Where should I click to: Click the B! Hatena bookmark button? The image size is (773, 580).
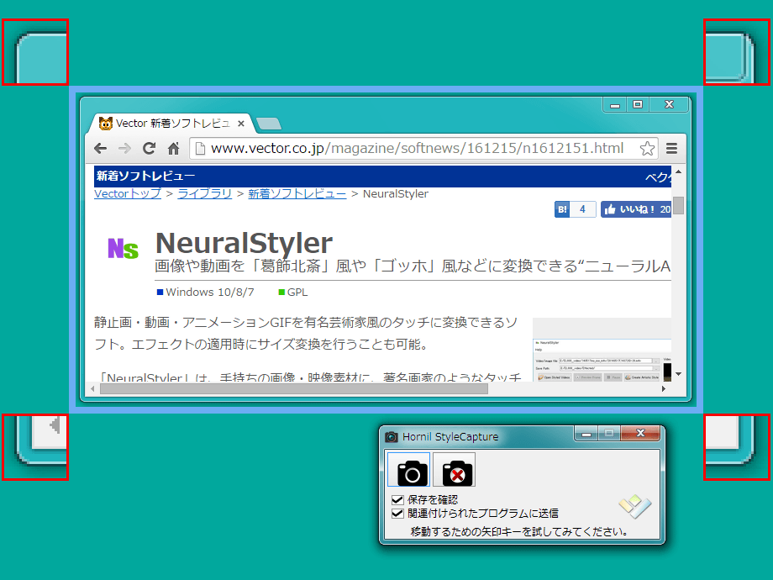[x=562, y=209]
